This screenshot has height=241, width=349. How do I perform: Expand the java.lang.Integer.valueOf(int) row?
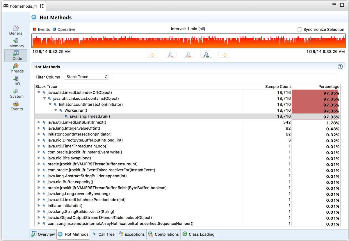(39, 128)
